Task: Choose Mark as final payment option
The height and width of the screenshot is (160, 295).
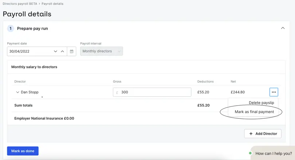Action: coord(254,112)
